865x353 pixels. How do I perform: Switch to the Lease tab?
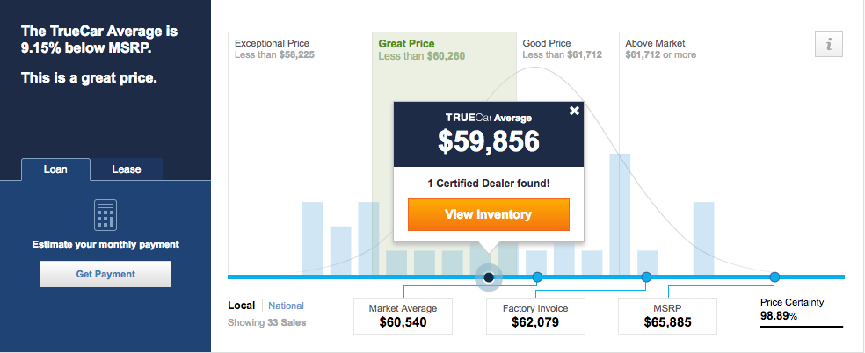pos(127,169)
